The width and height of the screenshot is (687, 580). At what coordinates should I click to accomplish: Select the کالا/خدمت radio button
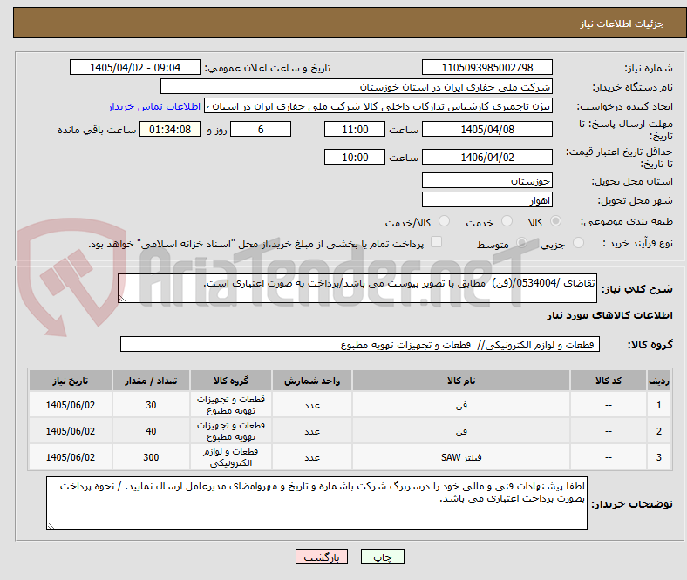445,221
